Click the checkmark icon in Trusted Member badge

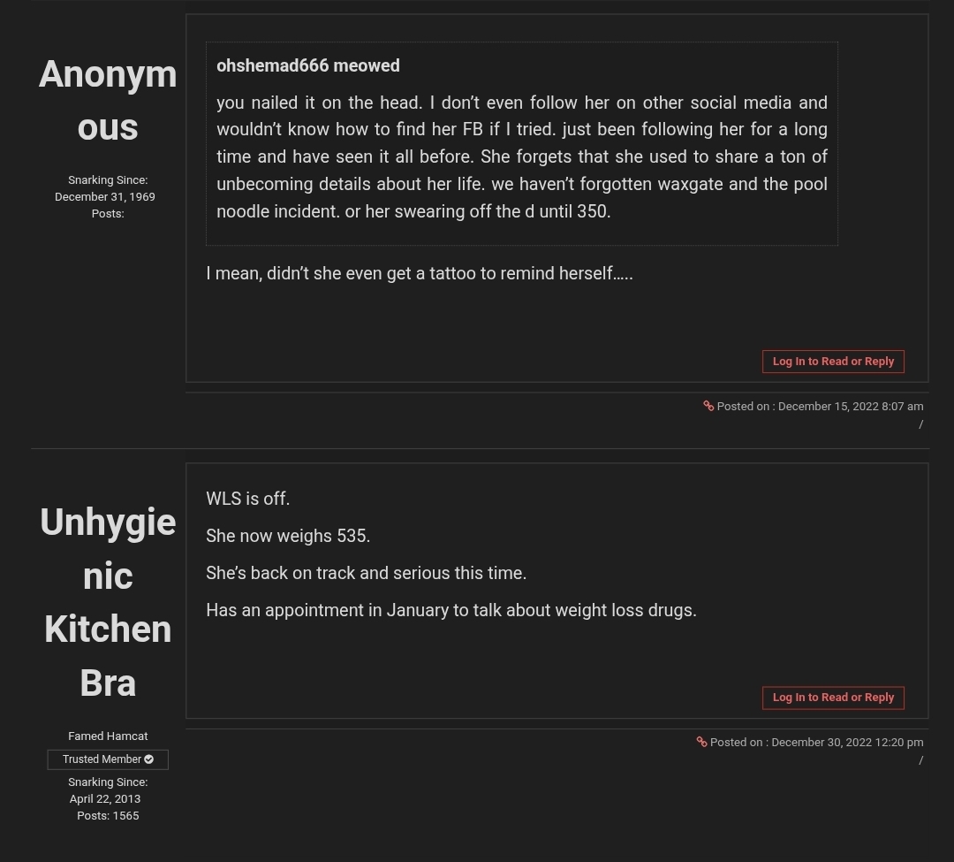[x=149, y=759]
